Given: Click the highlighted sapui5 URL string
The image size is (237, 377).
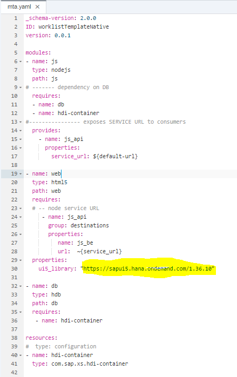Looking at the screenshot, I should click(147, 268).
